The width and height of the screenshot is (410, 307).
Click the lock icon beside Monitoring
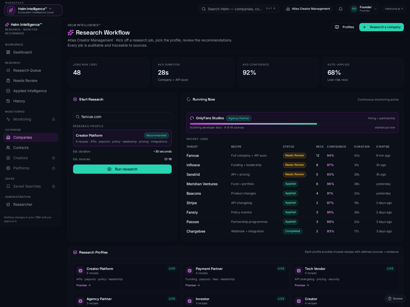pos(54,119)
